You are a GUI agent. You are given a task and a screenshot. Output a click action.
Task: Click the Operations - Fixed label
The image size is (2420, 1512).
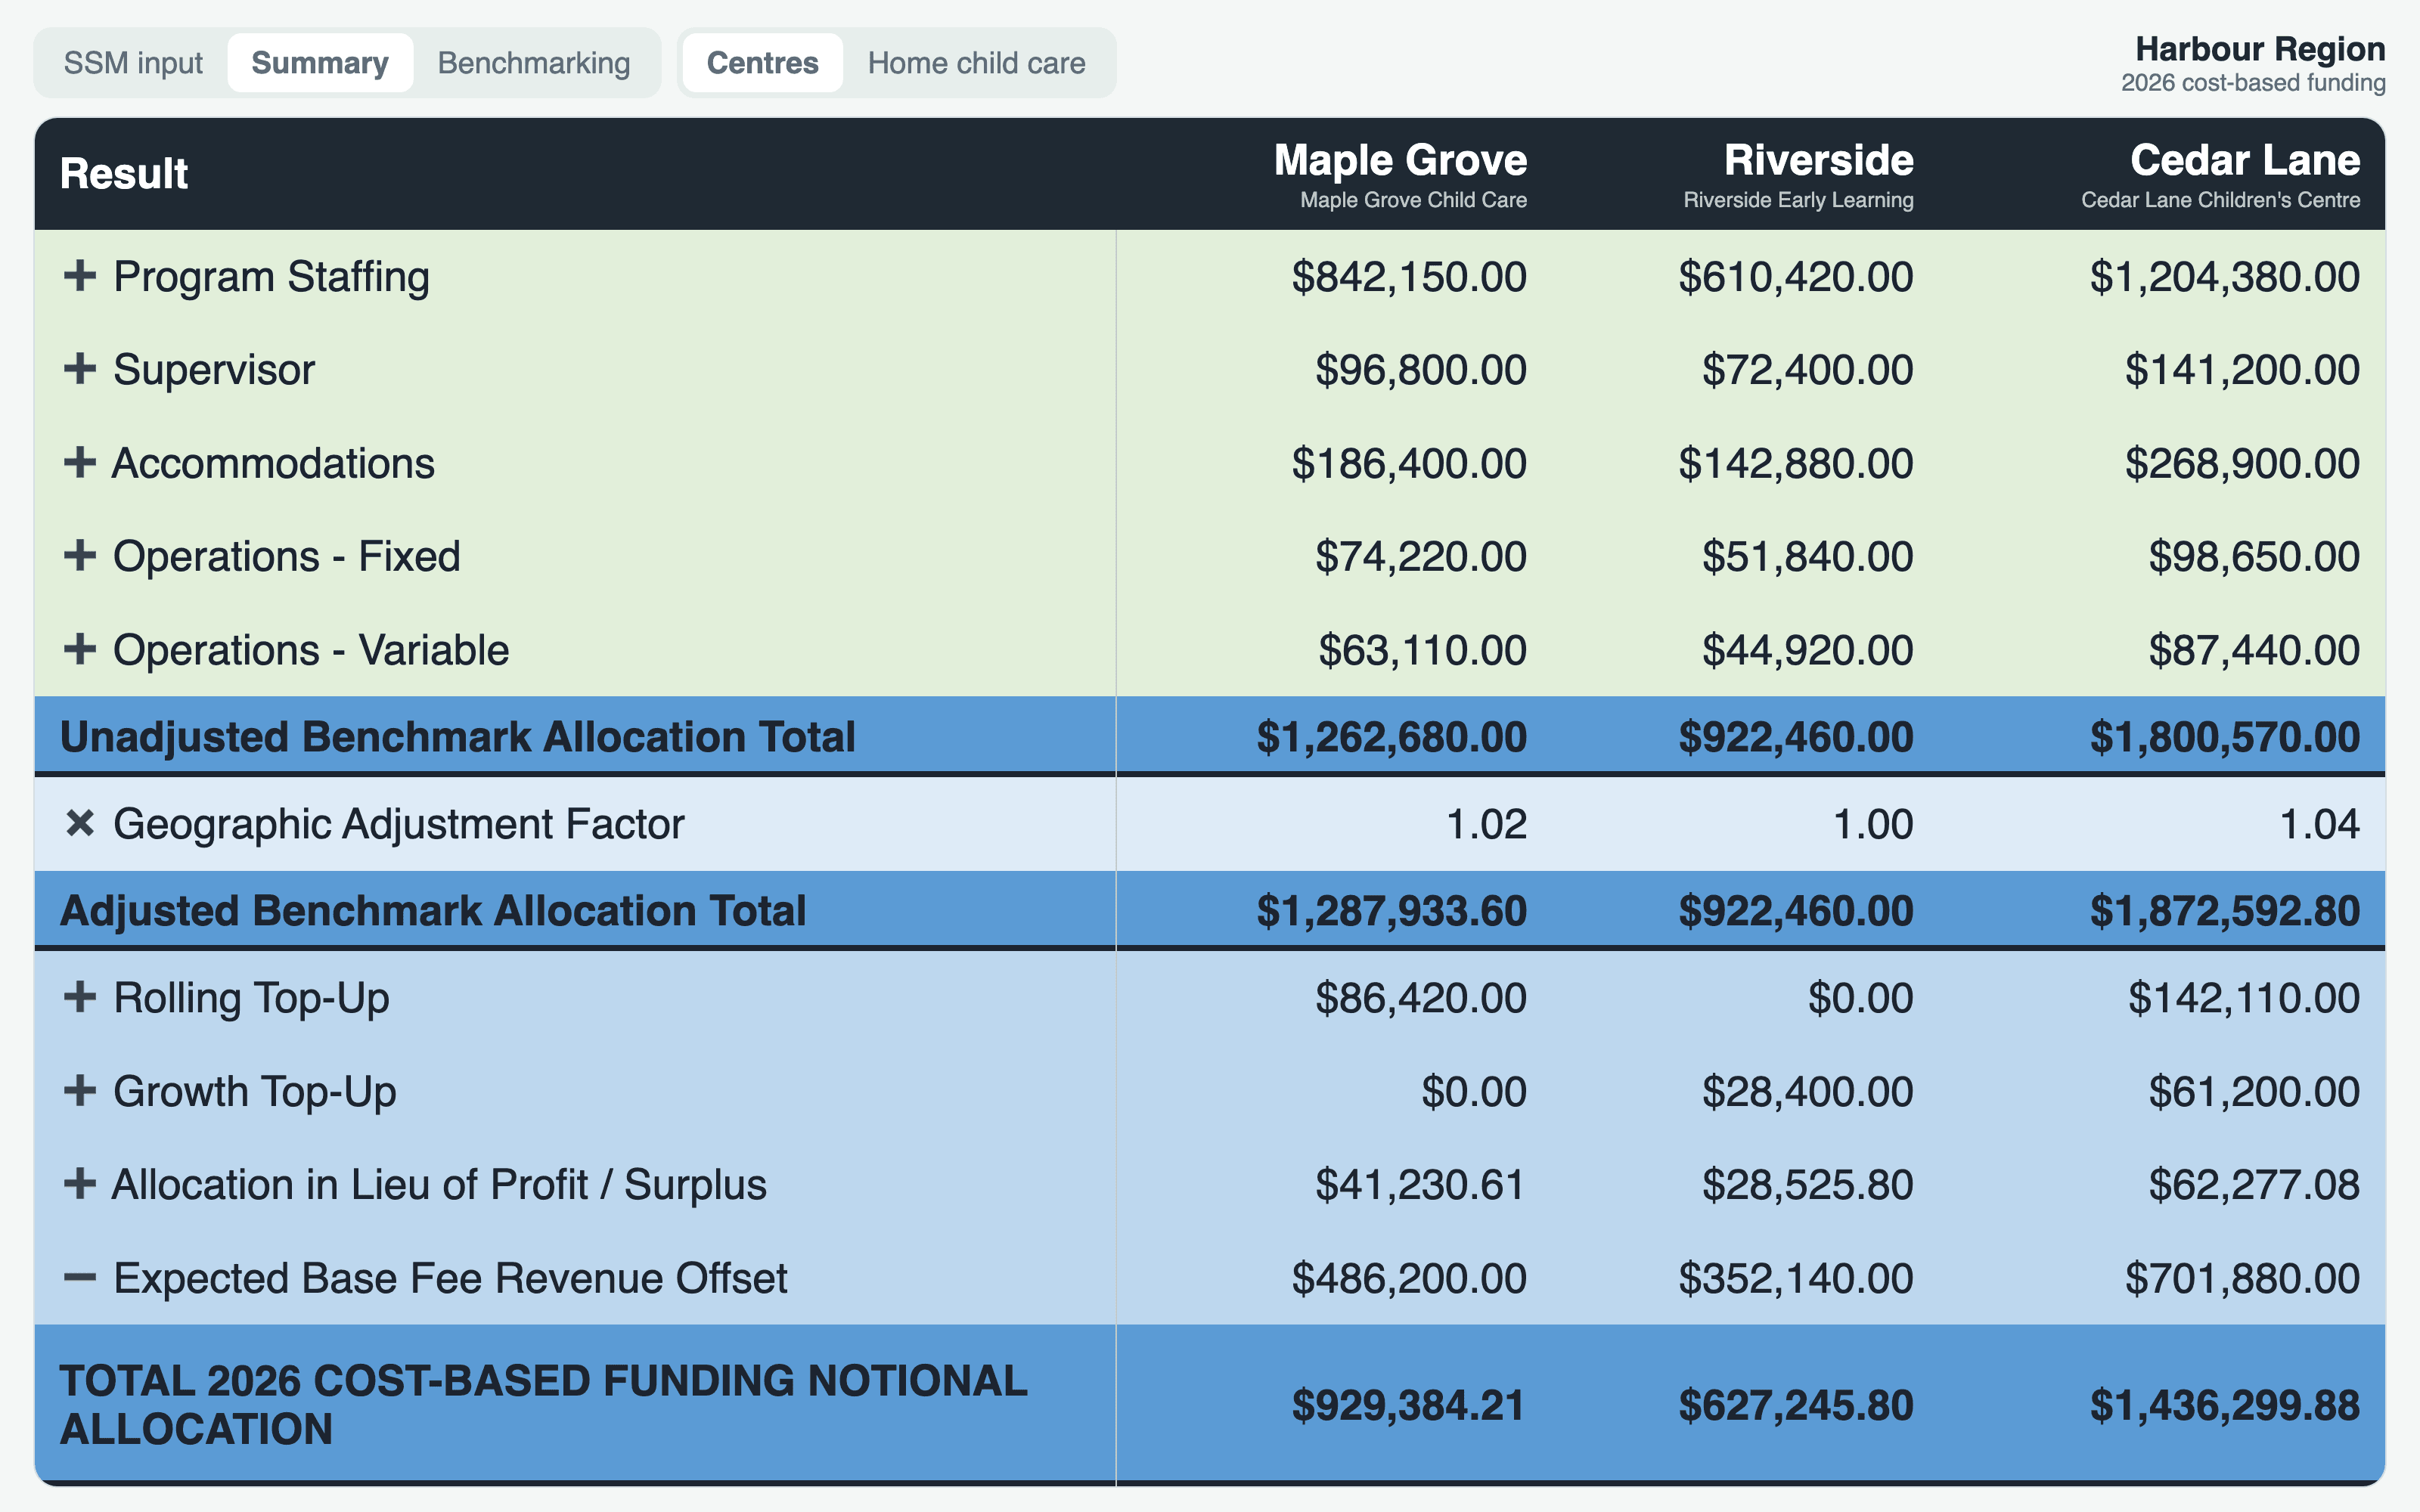(x=287, y=557)
